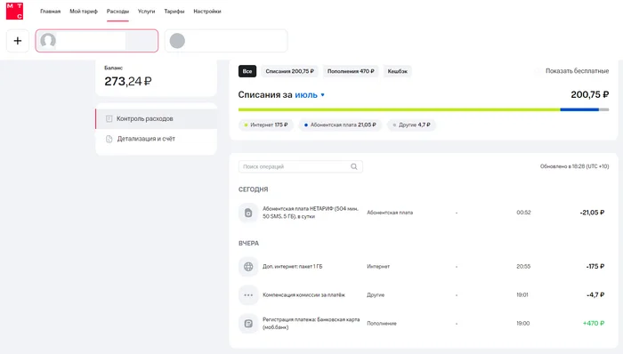
Task: Toggle the 'Интернет 175 ₽' category filter
Action: [x=266, y=125]
